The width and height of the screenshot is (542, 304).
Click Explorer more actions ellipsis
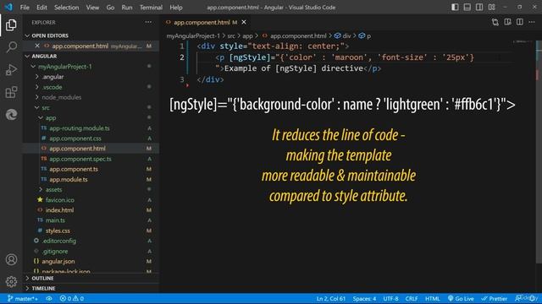pos(148,23)
